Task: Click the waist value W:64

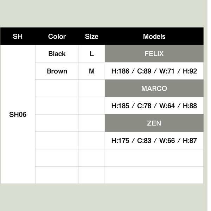Action: pyautogui.click(x=167, y=106)
